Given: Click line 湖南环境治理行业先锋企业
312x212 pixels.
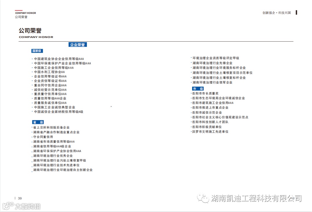Looking at the screenshot, I should click(x=213, y=63).
